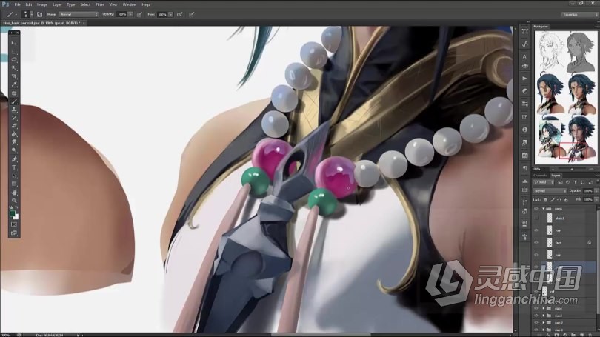
Task: Select the Pen tool
Action: 14,159
